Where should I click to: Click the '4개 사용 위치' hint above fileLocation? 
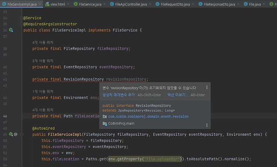tap(43, 110)
